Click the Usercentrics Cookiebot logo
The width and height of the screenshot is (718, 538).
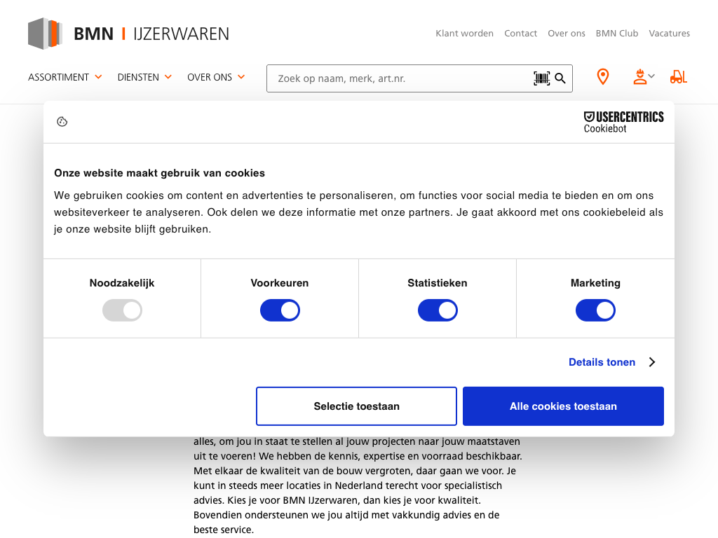coord(623,122)
